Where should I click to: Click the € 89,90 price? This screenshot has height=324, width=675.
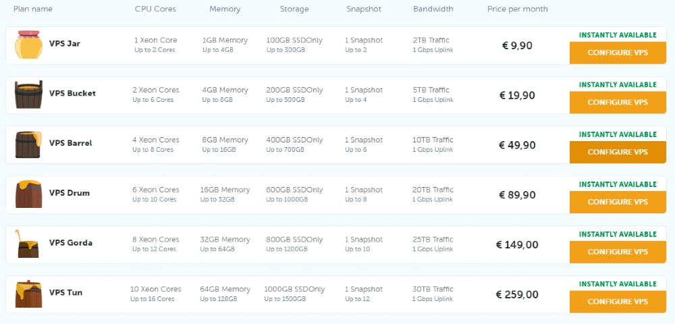tap(518, 195)
